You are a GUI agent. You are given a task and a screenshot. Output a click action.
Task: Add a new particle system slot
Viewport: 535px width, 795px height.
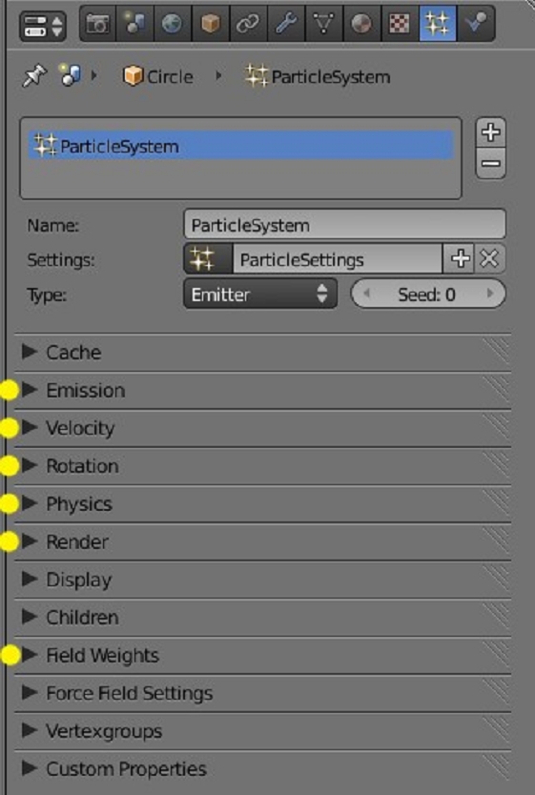[490, 132]
